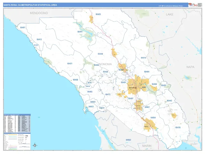205x154 pixels.
Task: Select ZIP code 95401 label
Action: pos(123,82)
